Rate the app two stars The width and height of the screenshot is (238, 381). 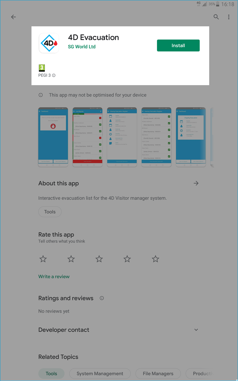coord(71,259)
